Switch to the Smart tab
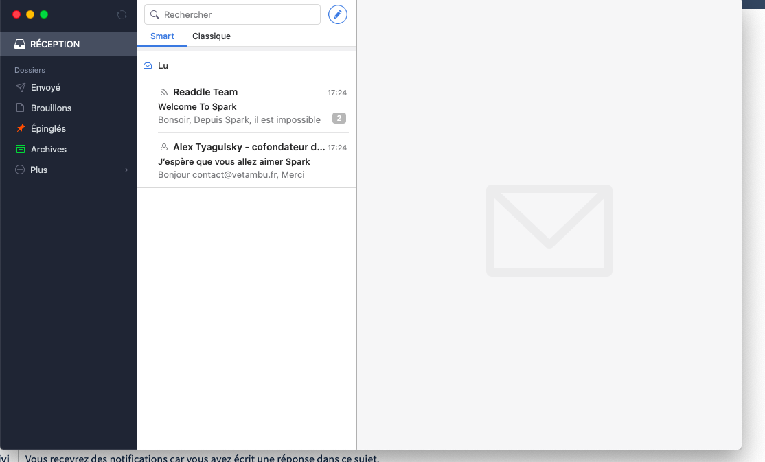 pyautogui.click(x=162, y=36)
